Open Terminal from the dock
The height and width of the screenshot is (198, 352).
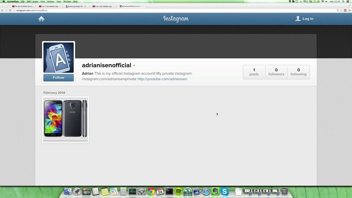tap(169, 191)
